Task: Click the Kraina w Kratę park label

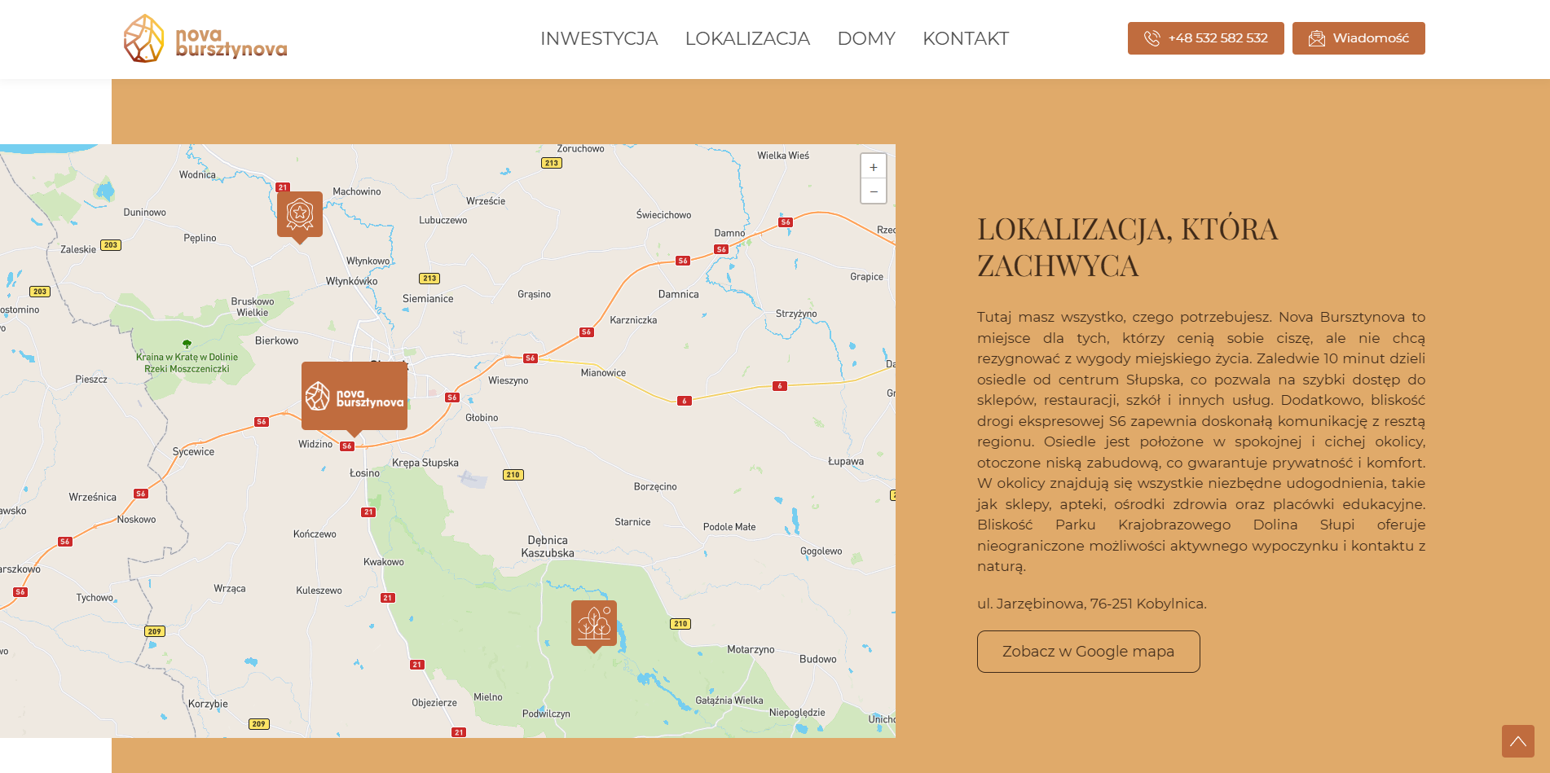Action: click(187, 363)
